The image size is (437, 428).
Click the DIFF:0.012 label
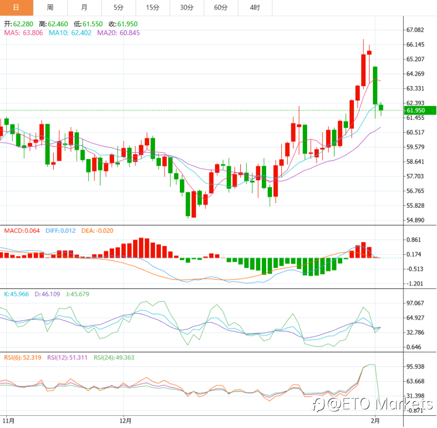tap(60, 231)
